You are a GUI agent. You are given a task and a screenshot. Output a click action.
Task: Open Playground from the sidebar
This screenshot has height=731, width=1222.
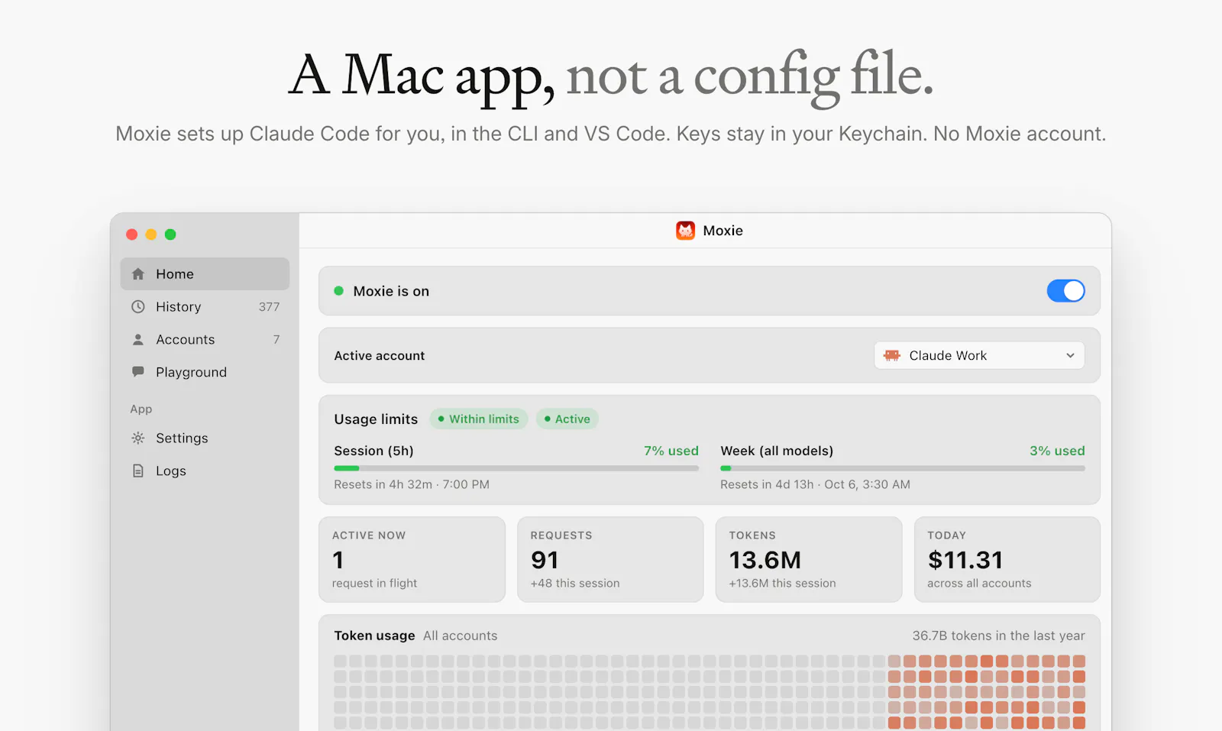coord(205,372)
